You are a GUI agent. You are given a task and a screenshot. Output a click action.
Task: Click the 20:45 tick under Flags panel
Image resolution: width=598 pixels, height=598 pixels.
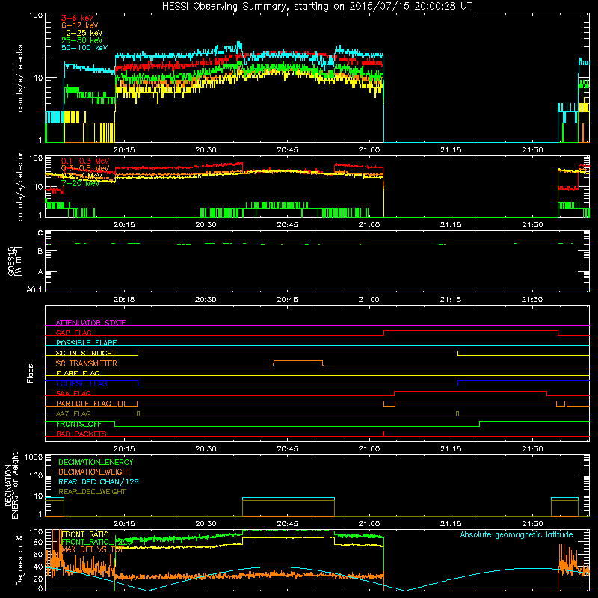click(287, 449)
